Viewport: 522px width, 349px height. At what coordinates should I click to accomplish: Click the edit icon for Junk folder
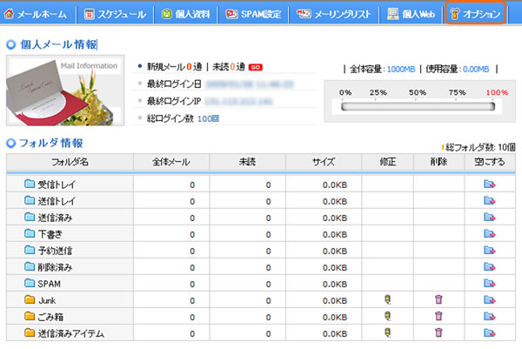[x=387, y=300]
